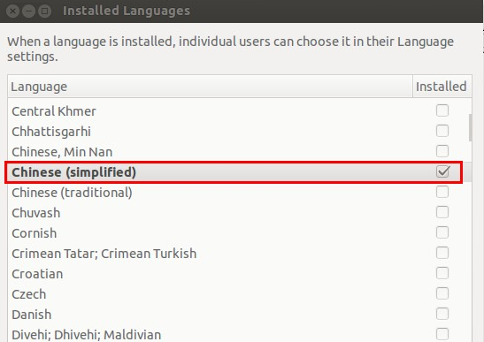484x342 pixels.
Task: Enable the Danish installed checkbox
Action: click(x=442, y=315)
